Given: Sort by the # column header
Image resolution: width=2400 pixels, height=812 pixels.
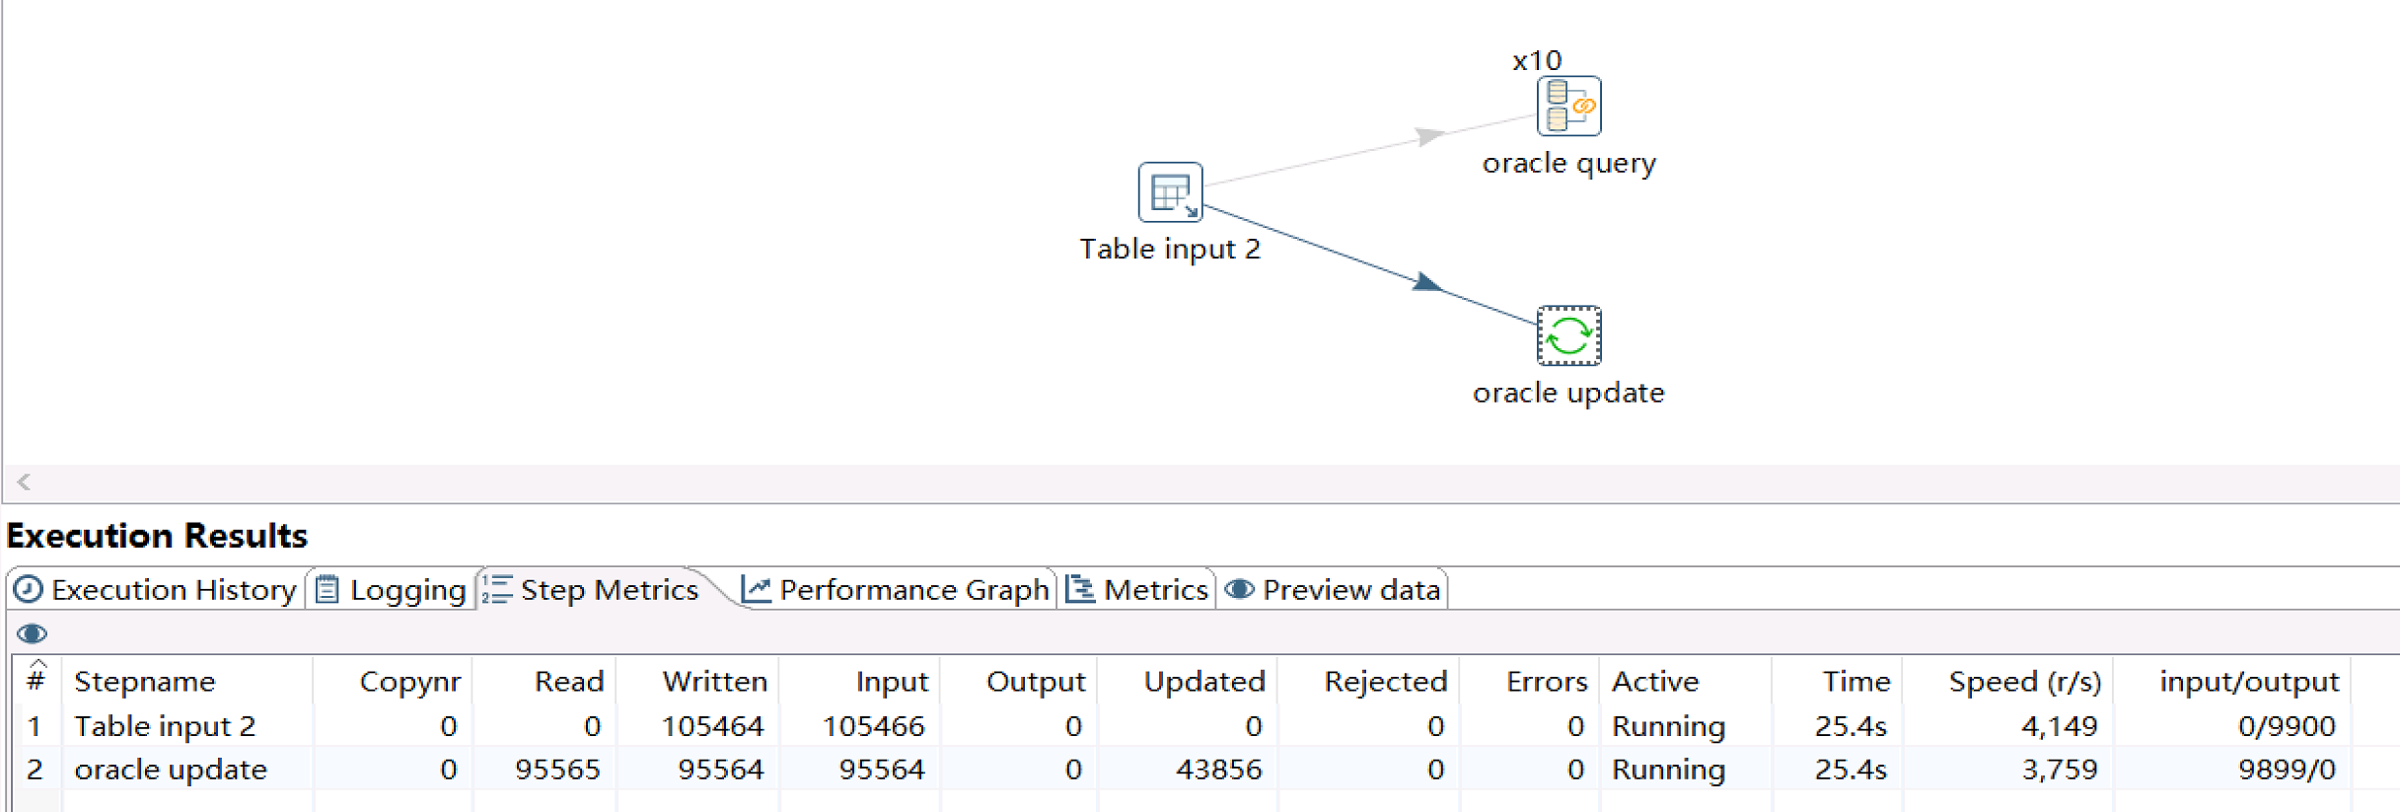Looking at the screenshot, I should click(x=36, y=681).
